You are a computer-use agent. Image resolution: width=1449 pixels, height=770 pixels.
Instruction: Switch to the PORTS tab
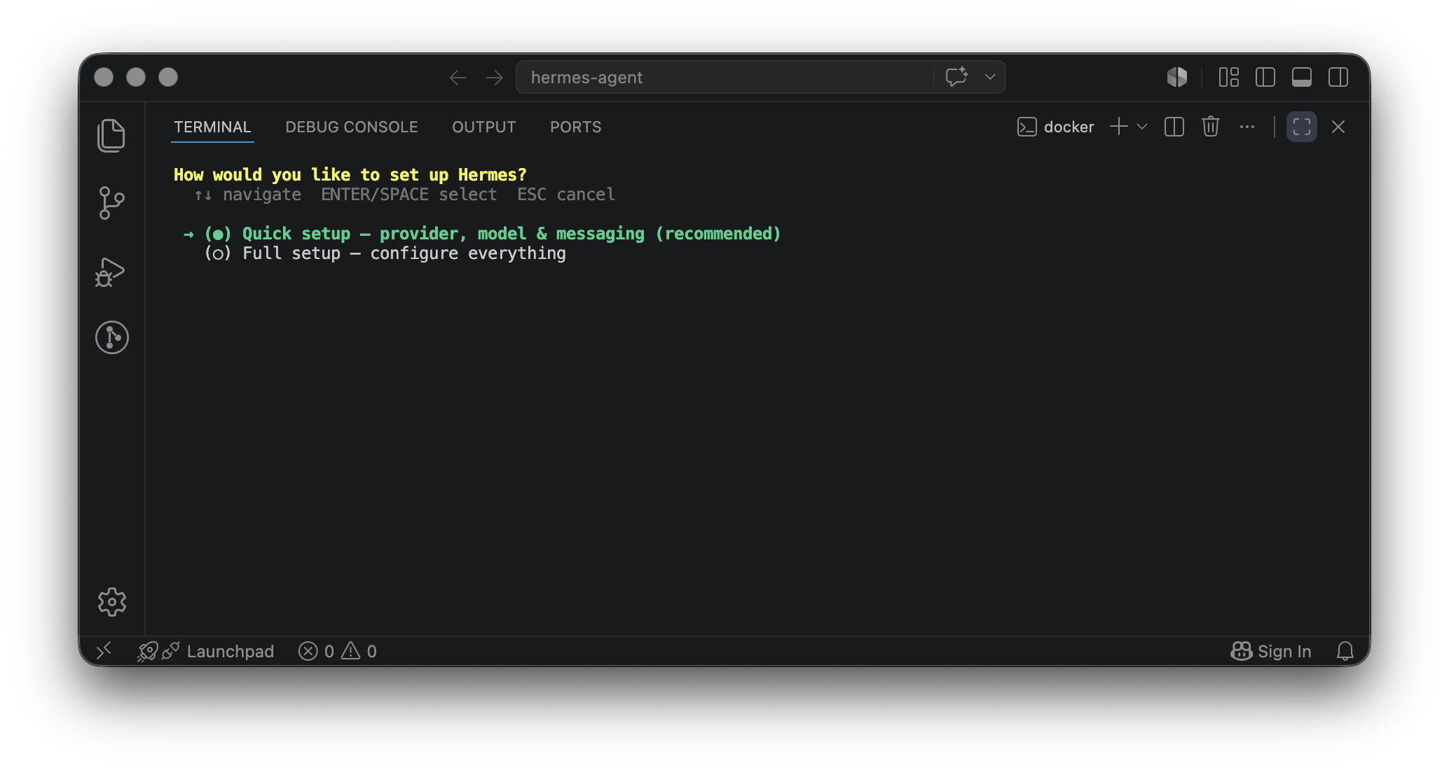tap(576, 127)
